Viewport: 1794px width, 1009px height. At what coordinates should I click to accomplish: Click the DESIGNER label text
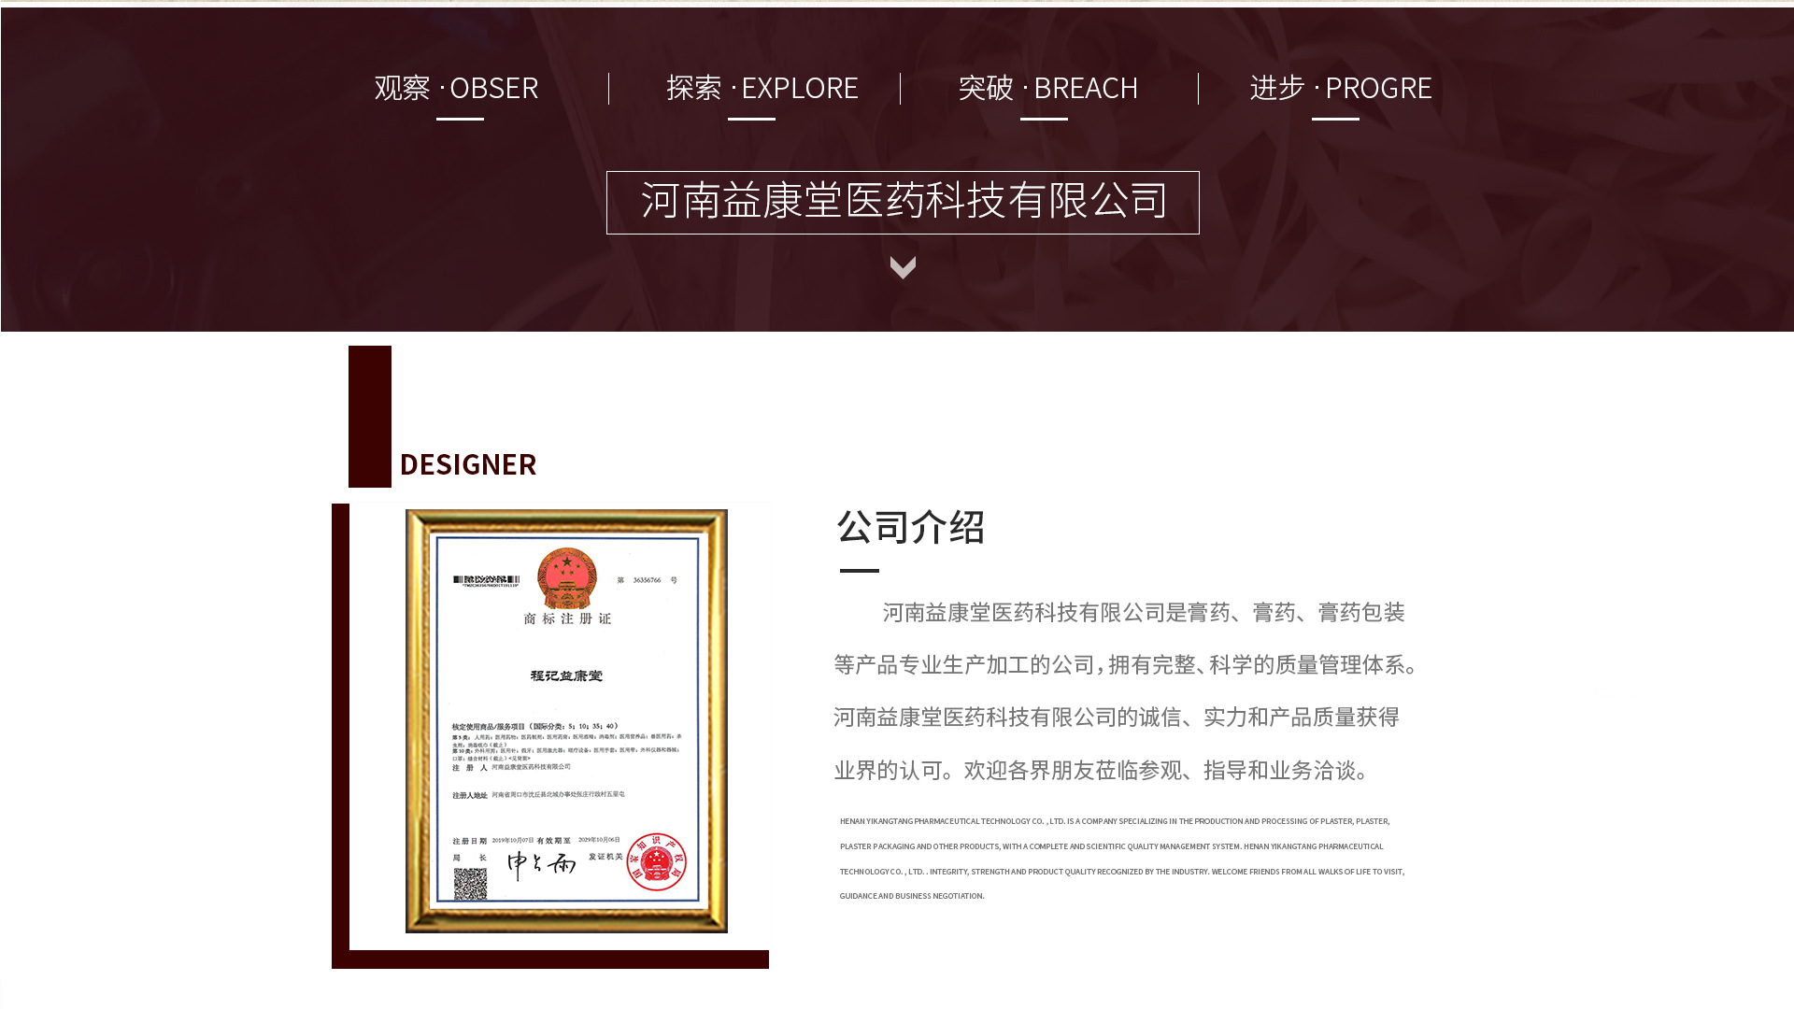(x=467, y=464)
